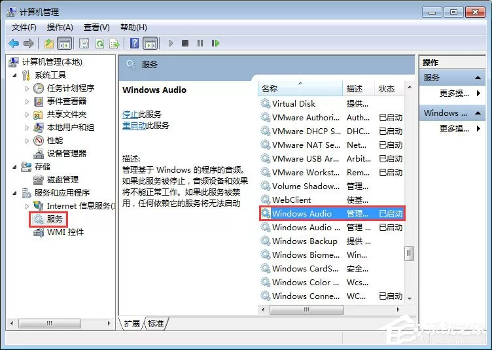Image resolution: width=492 pixels, height=350 pixels.
Task: Click the 重启动 service link
Action: click(x=134, y=126)
